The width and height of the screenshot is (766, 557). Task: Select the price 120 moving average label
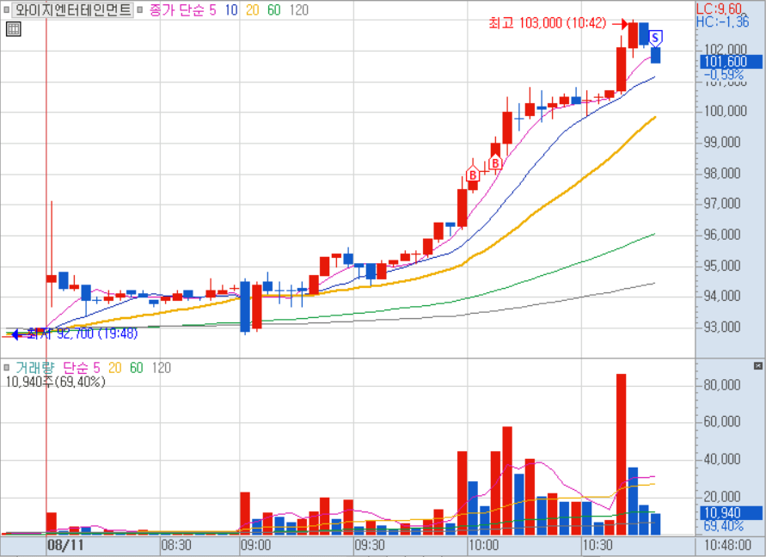tap(298, 10)
